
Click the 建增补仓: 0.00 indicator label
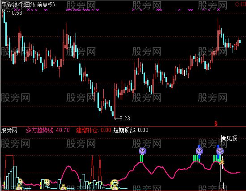93,130
